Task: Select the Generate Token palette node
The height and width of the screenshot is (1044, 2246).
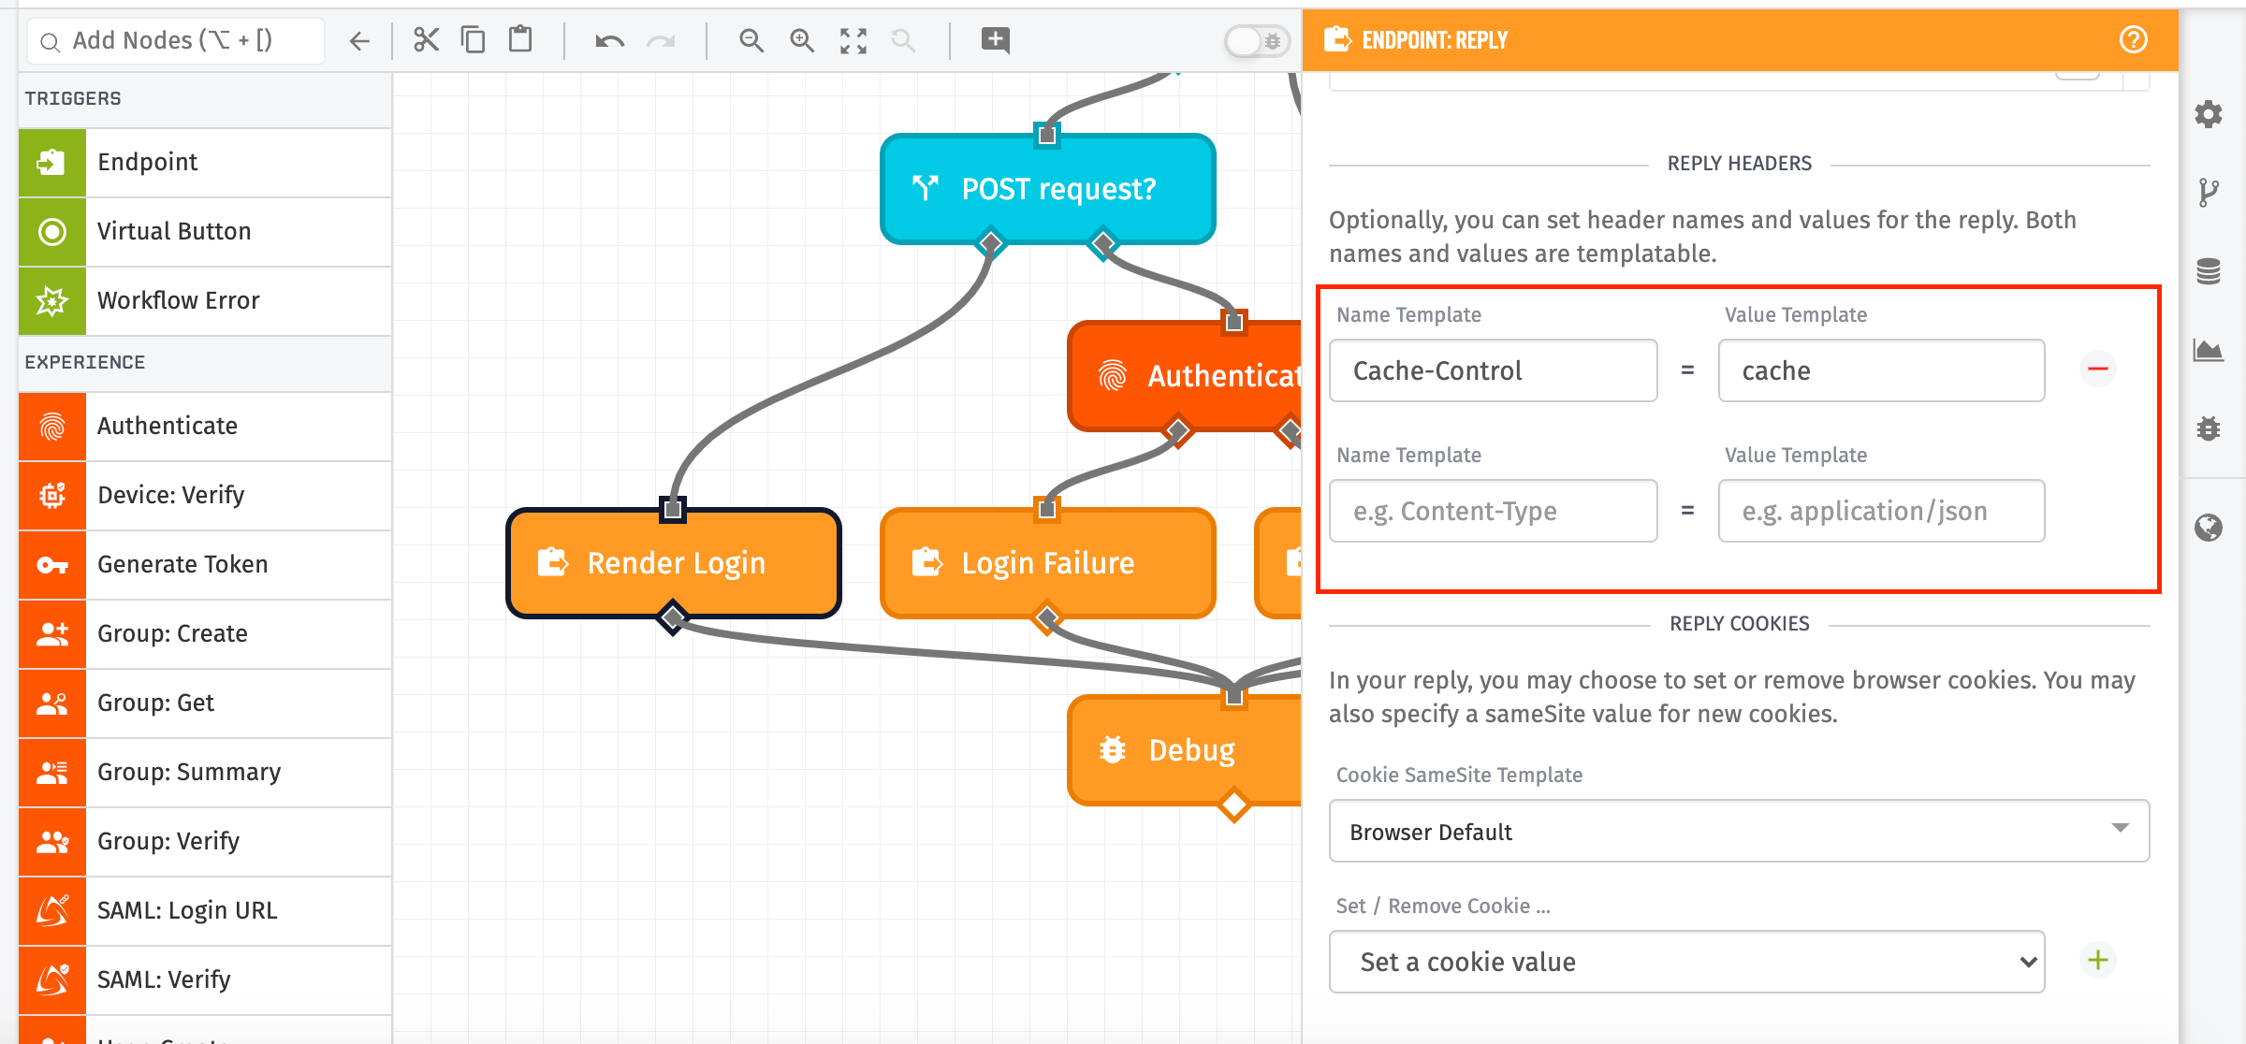Action: pyautogui.click(x=205, y=564)
